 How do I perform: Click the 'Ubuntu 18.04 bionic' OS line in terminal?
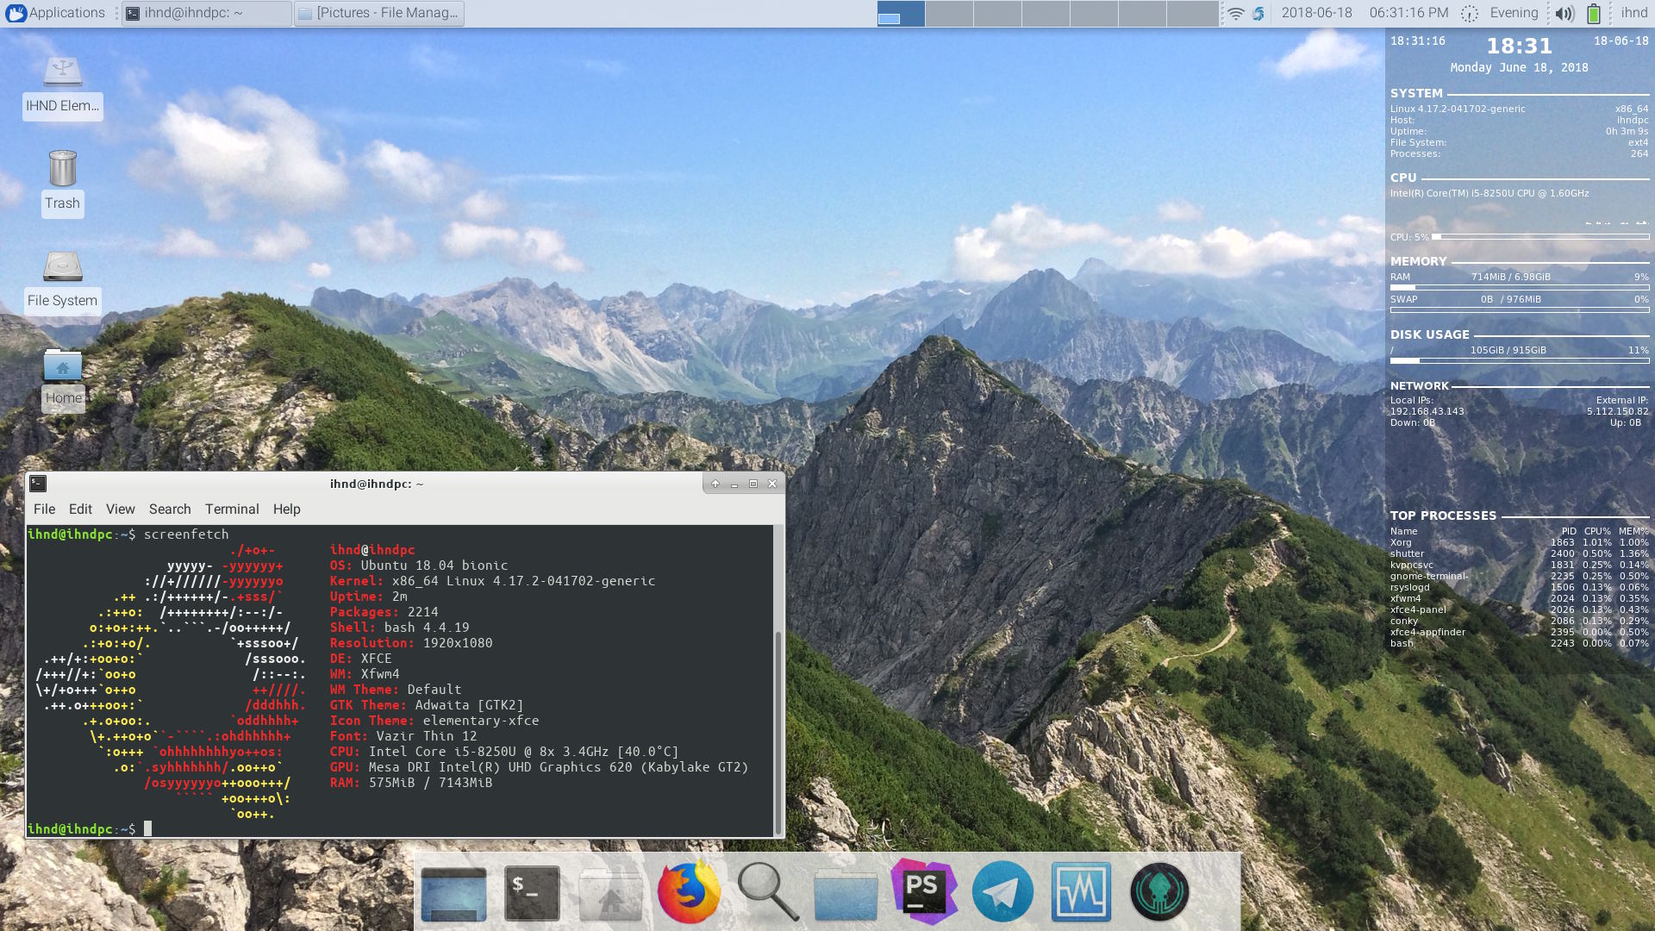point(434,565)
